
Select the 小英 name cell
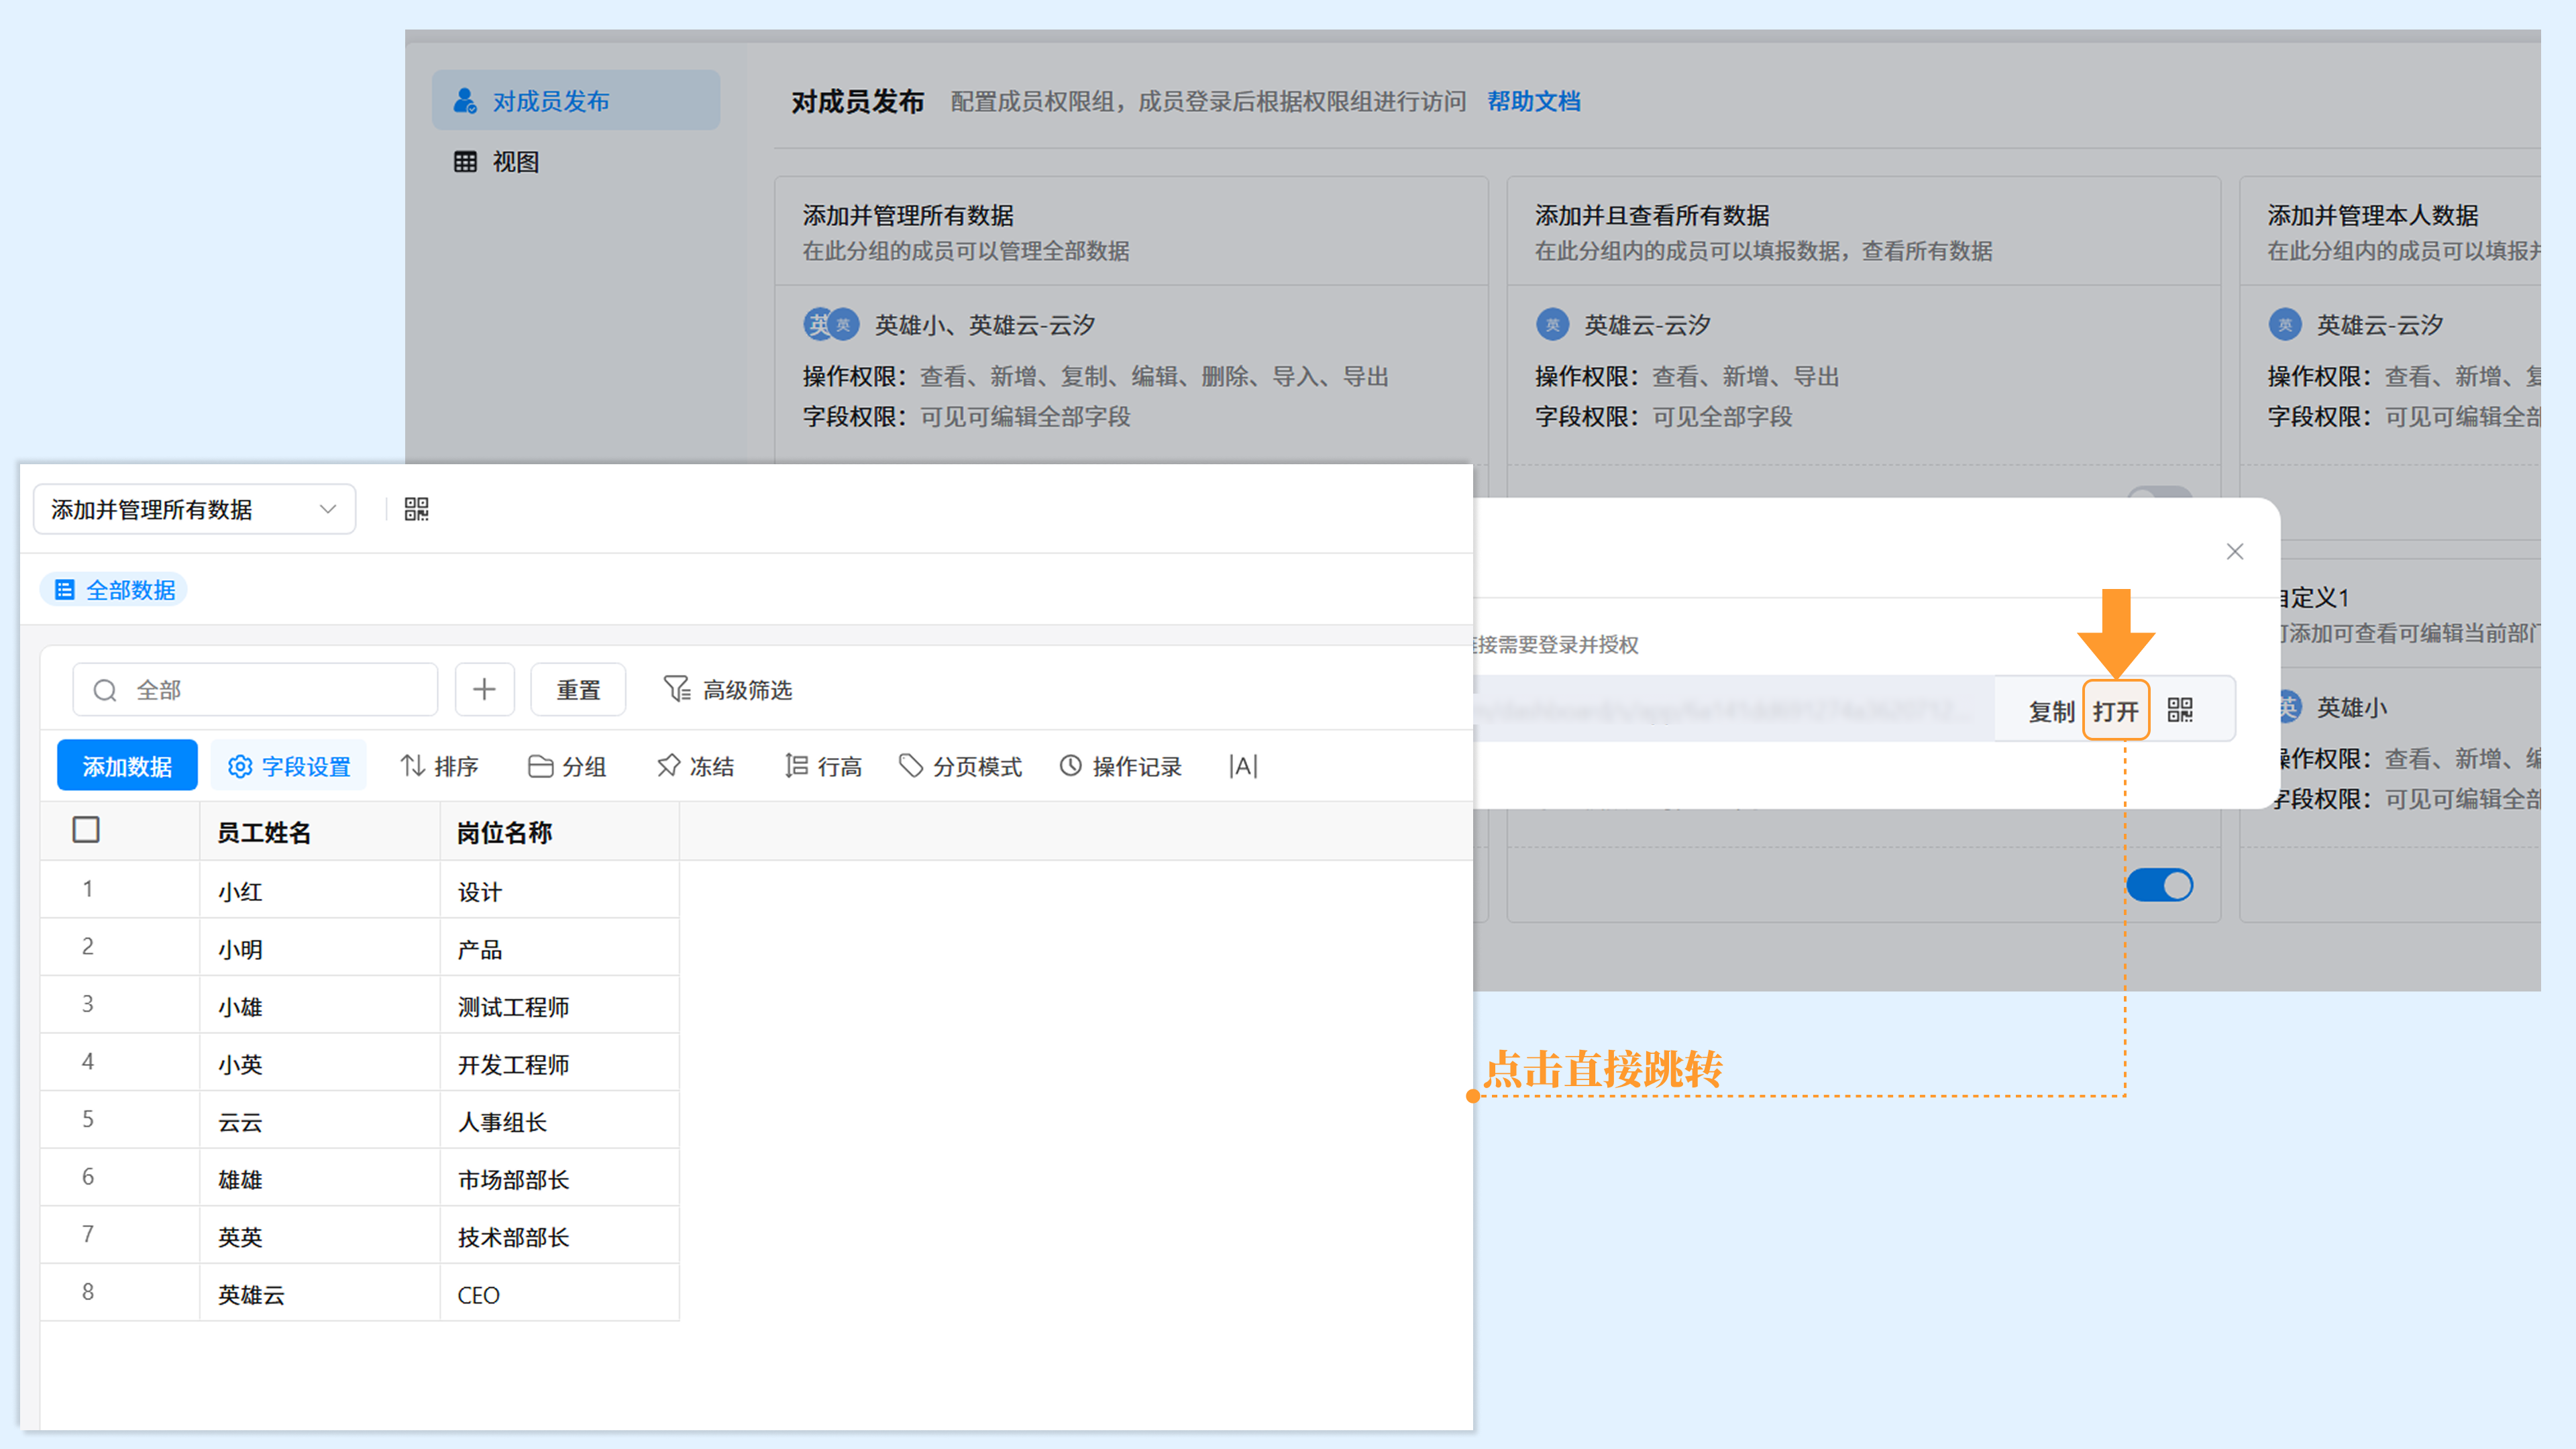(320, 1063)
